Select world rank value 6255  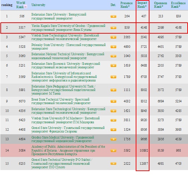[x=22, y=164]
